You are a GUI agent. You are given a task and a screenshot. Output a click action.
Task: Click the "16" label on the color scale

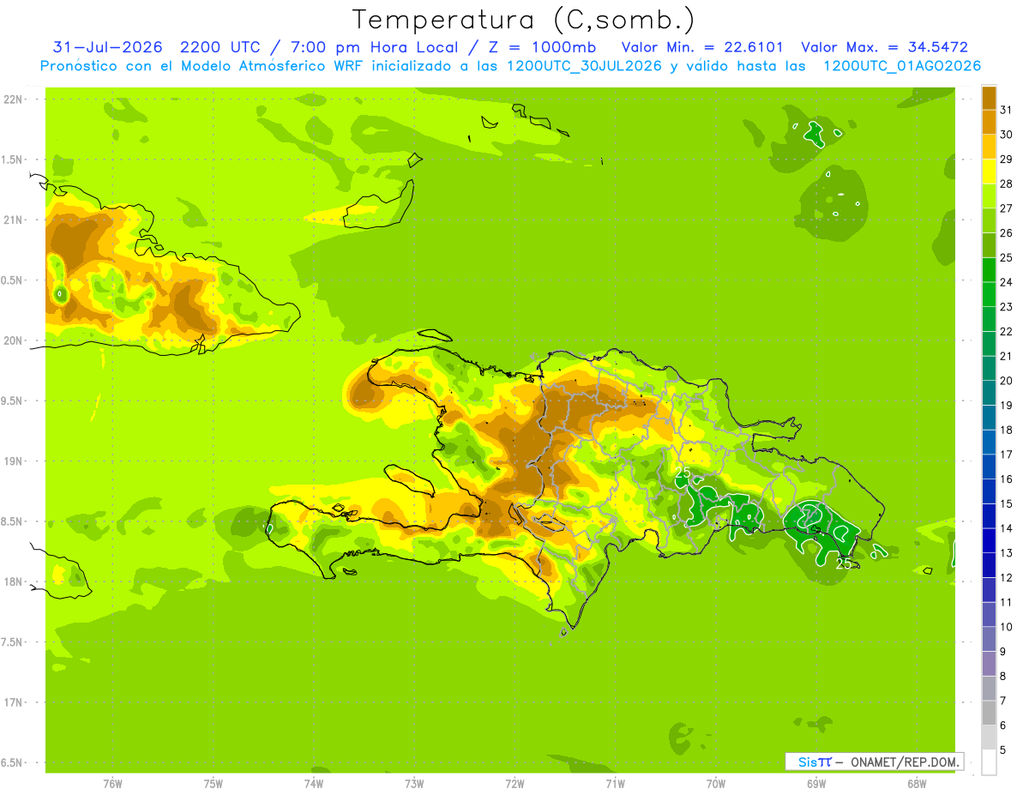[1007, 479]
